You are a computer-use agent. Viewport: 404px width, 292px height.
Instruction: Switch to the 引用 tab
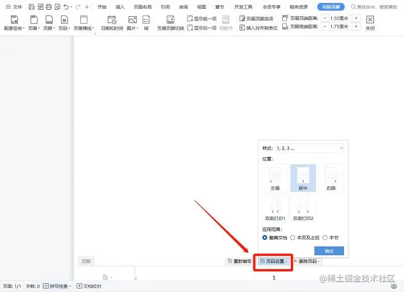click(165, 7)
